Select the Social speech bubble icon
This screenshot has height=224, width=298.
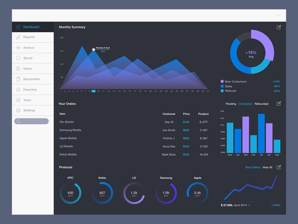(18, 58)
